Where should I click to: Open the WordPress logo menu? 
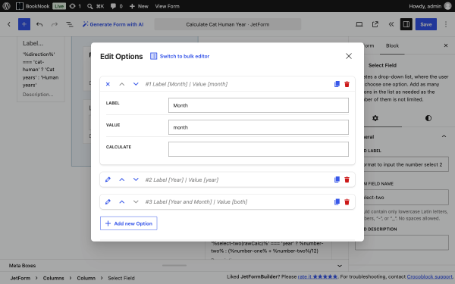(x=6, y=6)
